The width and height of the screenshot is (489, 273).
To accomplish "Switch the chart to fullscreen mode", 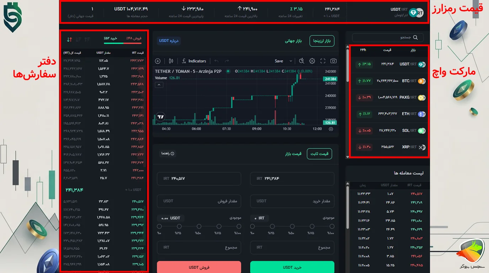I will (x=323, y=61).
